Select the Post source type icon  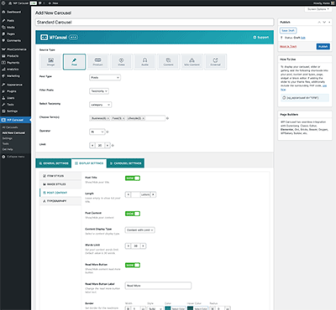pyautogui.click(x=74, y=62)
